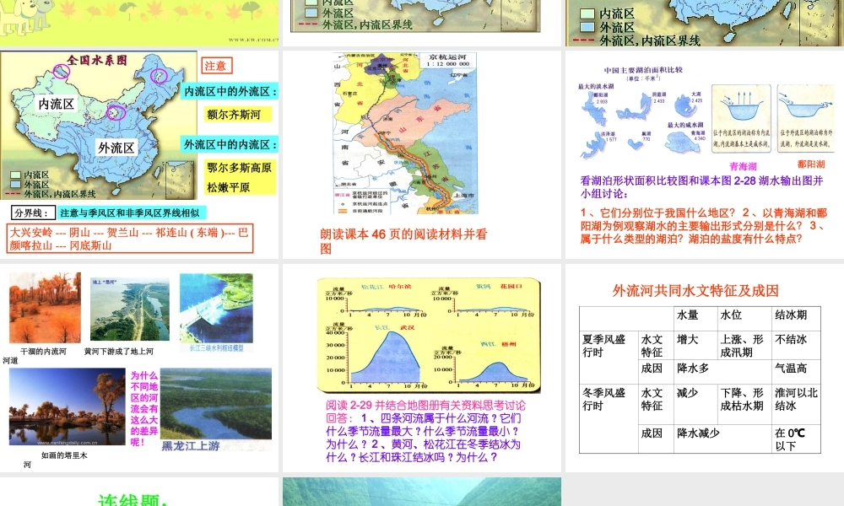This screenshot has height=506, width=844.
Task: Select the 松嫩平原 text
Action: pyautogui.click(x=228, y=187)
